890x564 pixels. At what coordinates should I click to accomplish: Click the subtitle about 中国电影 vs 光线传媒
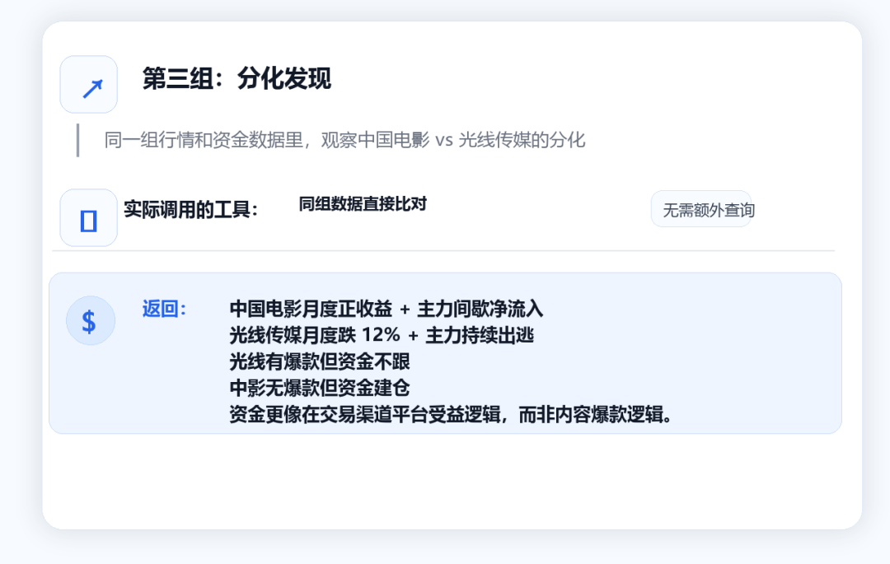pos(344,140)
